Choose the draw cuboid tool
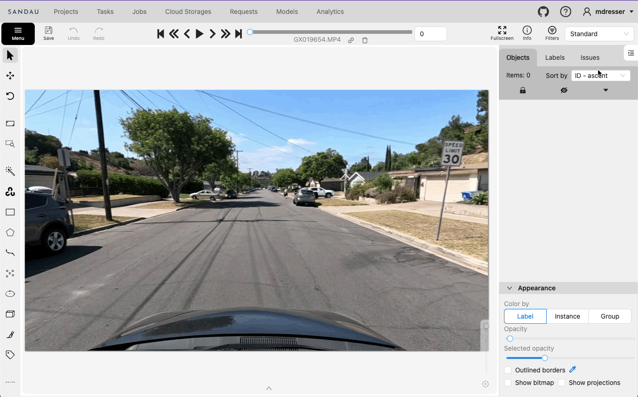The image size is (638, 397). point(10,314)
